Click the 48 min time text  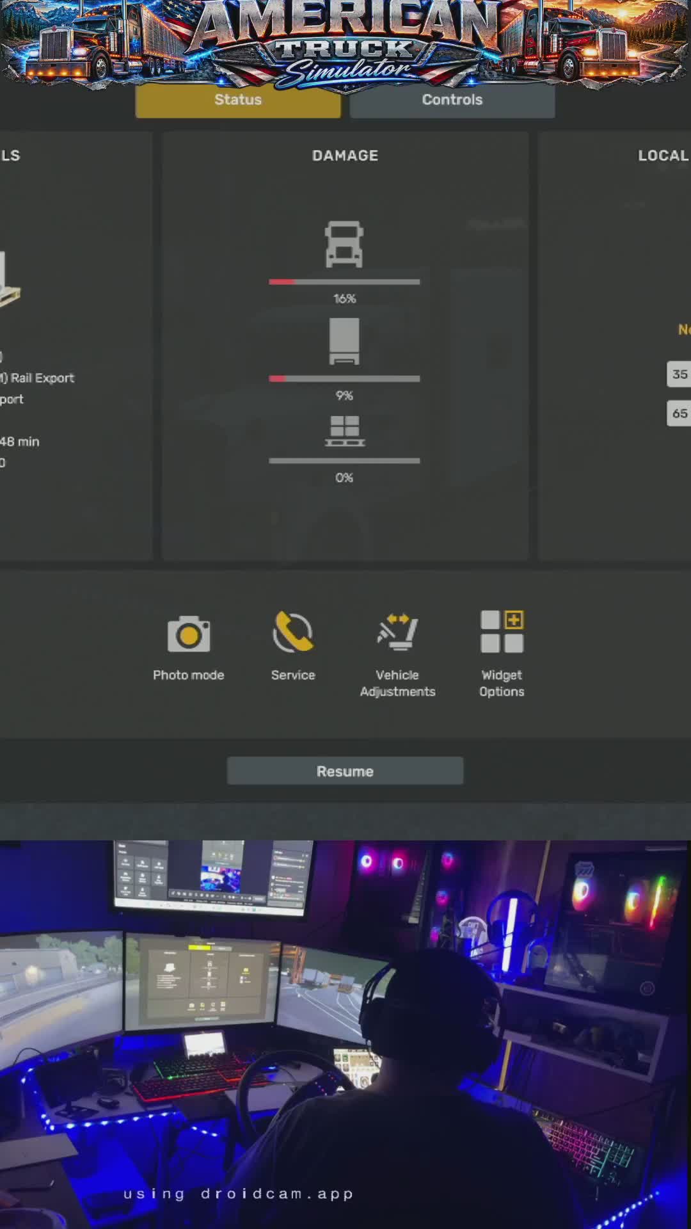(20, 442)
